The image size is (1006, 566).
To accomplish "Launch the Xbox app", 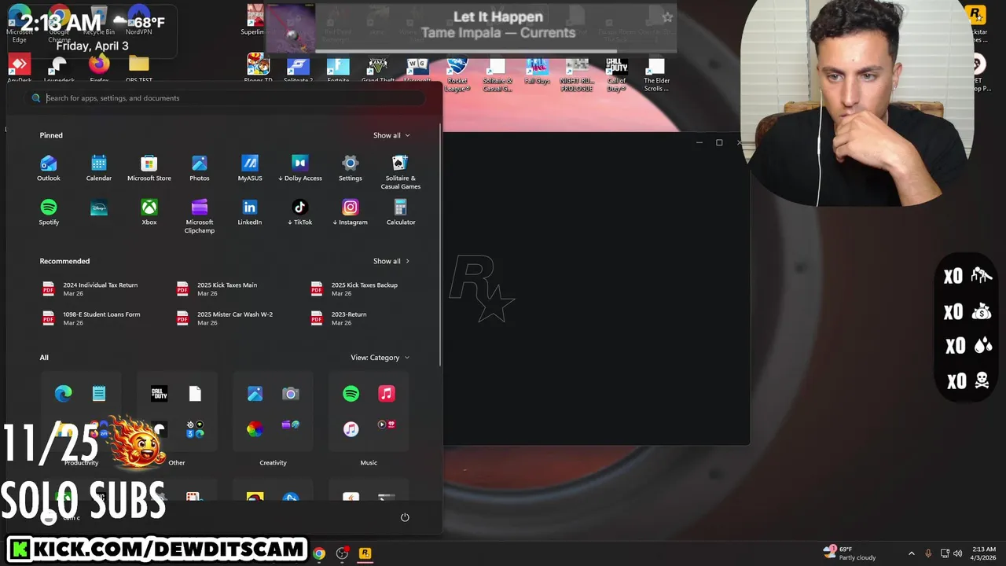I will point(149,212).
